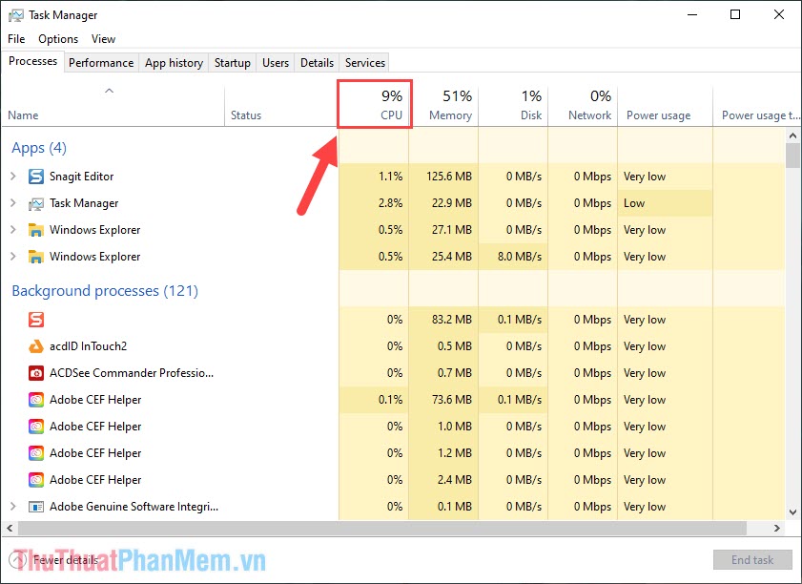Click vertical scrollbar down arrow
Image resolution: width=802 pixels, height=584 pixels.
coord(792,511)
